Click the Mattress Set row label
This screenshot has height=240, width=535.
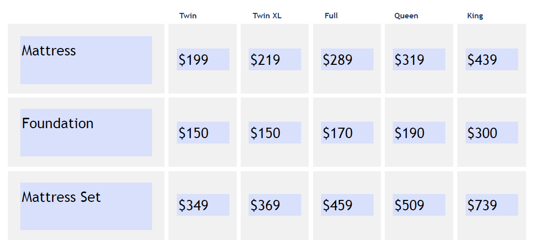[61, 197]
